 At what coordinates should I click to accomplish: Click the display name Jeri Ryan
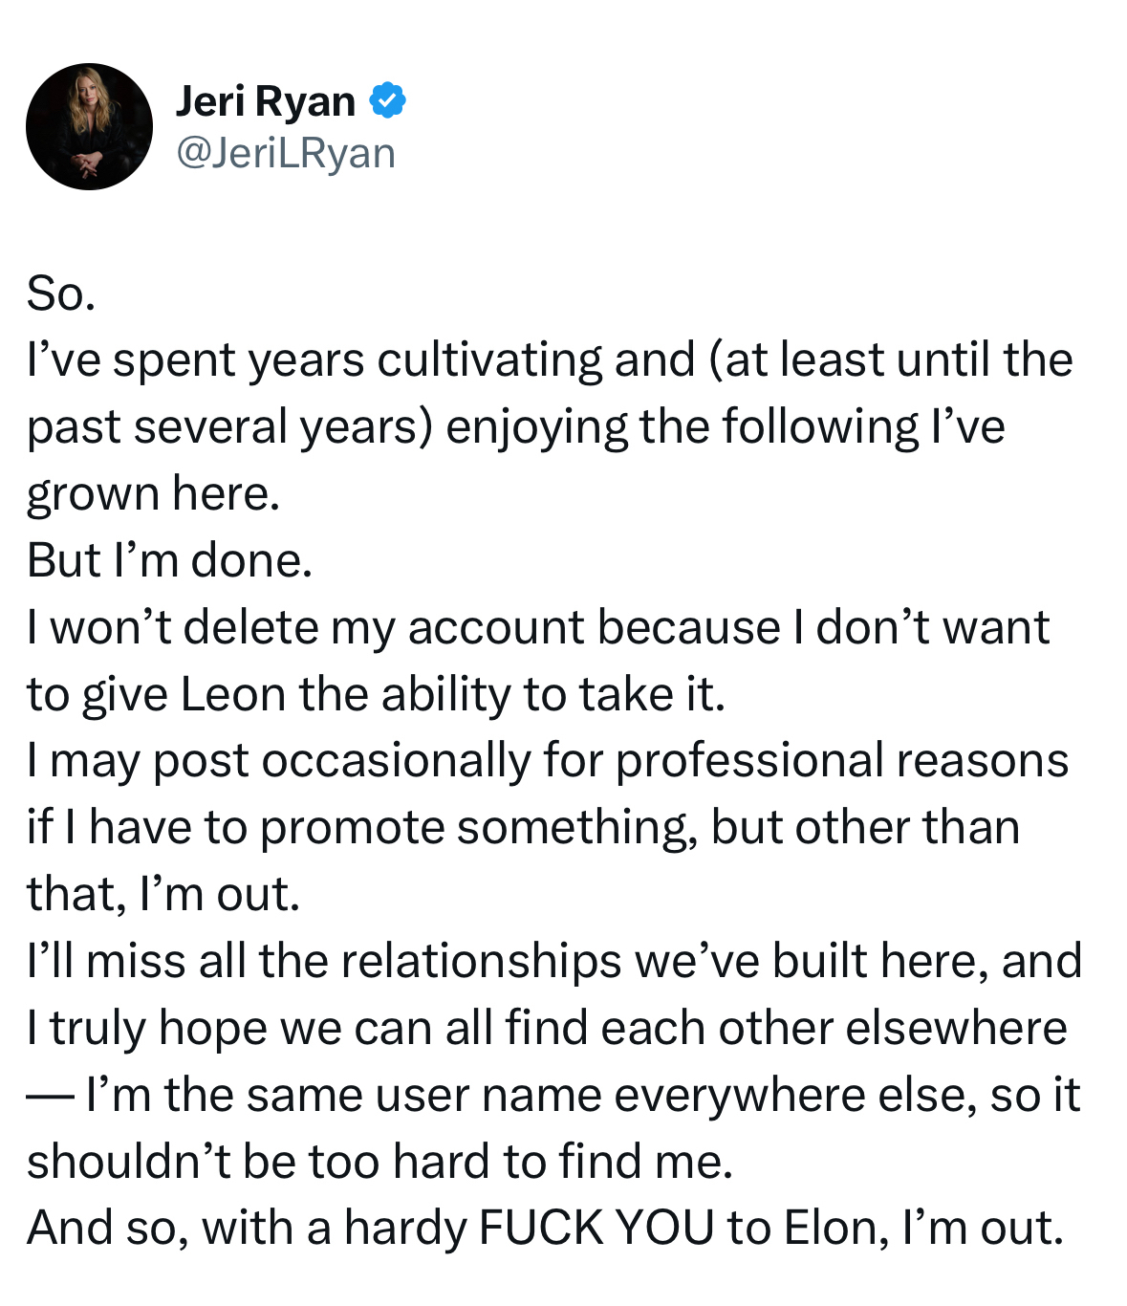[265, 101]
